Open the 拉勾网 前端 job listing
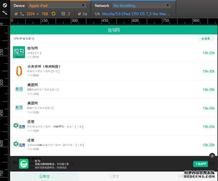The image size is (218, 181). click(114, 52)
